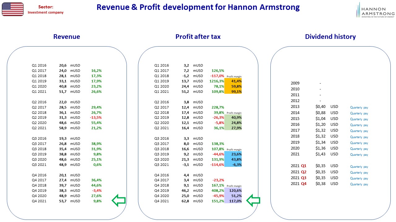The width and height of the screenshot is (396, 222).
Task: Click the 2012 year in dividend history
Action: tap(295, 101)
